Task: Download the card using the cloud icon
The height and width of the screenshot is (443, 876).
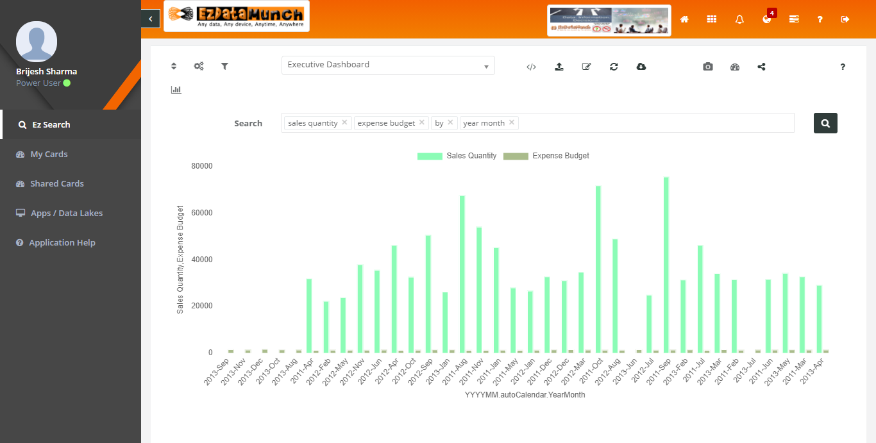Action: (x=641, y=66)
